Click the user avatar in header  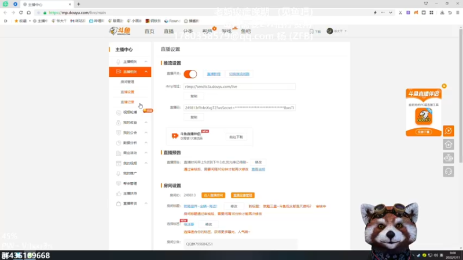pos(330,31)
